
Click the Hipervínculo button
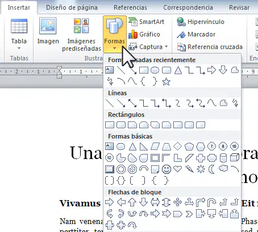coord(201,22)
